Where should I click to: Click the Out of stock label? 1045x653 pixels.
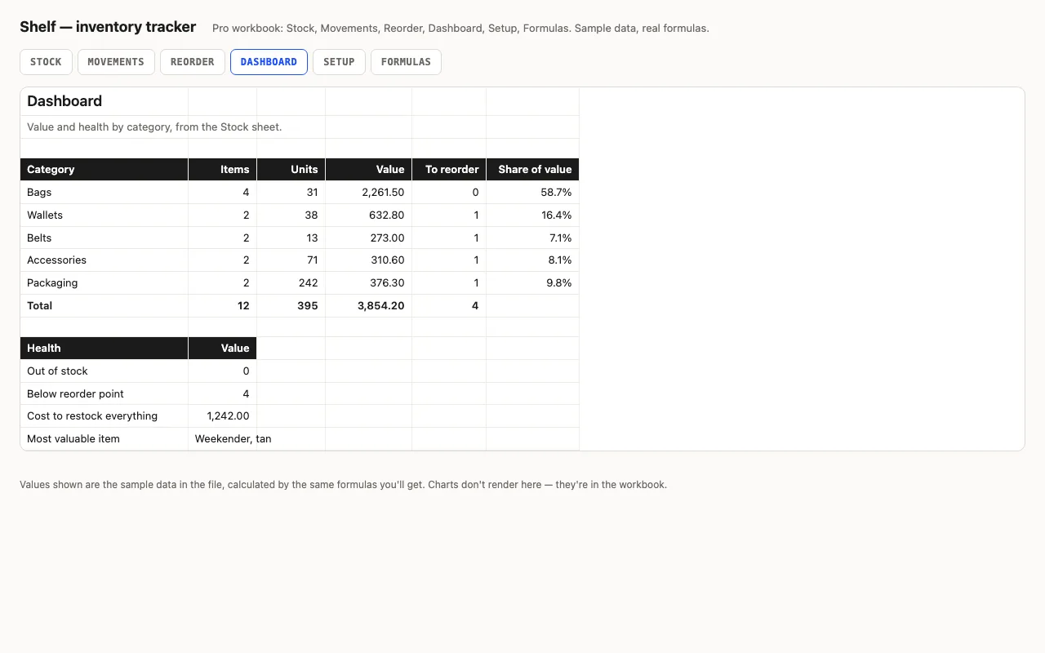pos(104,371)
